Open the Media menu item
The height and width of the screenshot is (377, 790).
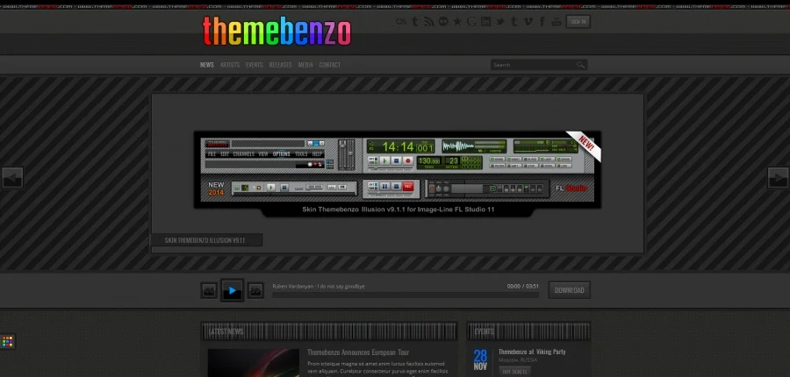(305, 65)
